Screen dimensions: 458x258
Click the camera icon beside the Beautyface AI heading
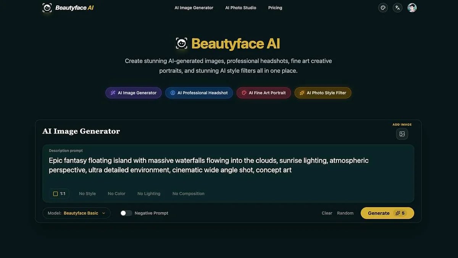pyautogui.click(x=181, y=43)
